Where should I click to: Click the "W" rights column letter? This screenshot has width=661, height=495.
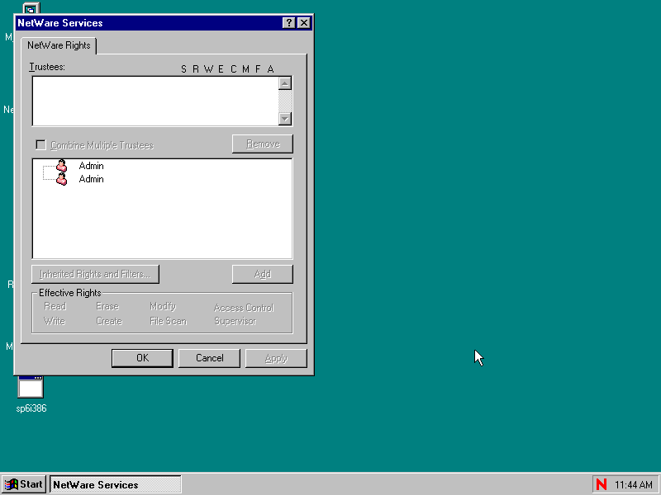click(x=209, y=69)
